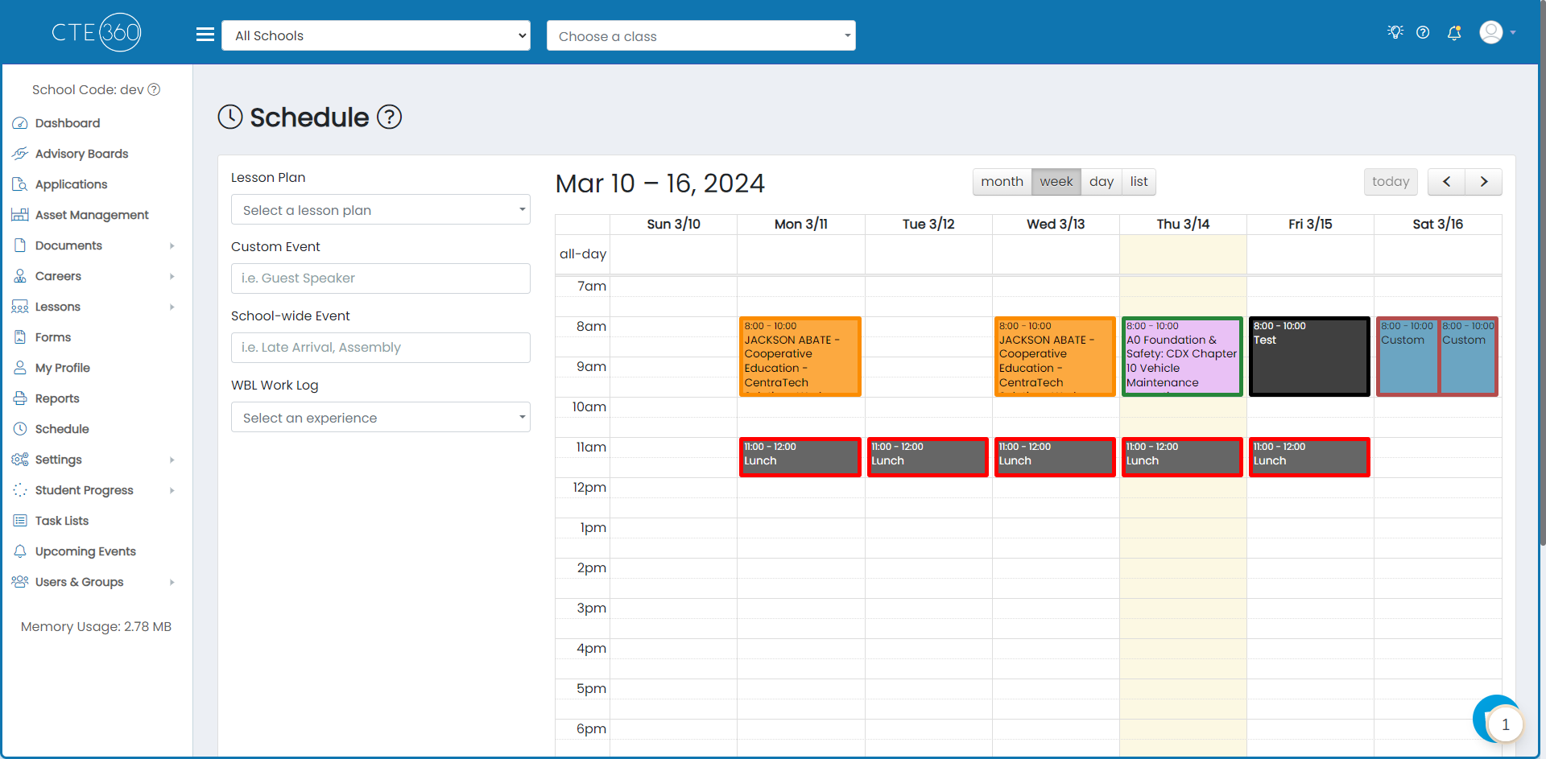Open the Select a lesson plan dropdown

(x=381, y=209)
